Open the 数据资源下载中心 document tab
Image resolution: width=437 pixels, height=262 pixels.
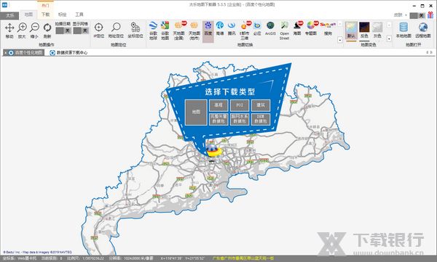click(x=68, y=52)
